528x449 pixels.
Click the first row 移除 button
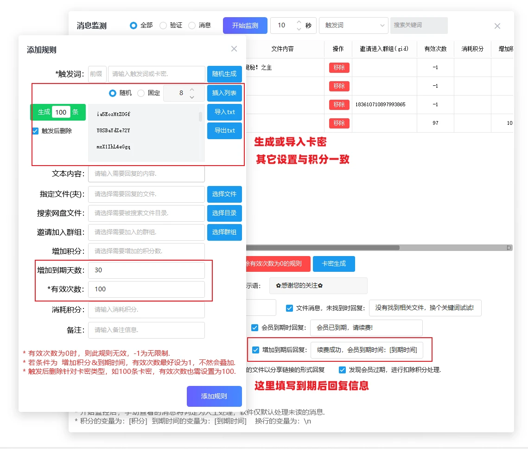click(x=339, y=68)
